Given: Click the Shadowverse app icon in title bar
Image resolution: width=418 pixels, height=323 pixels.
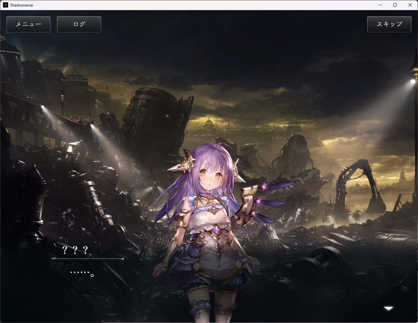Looking at the screenshot, I should (x=5, y=5).
